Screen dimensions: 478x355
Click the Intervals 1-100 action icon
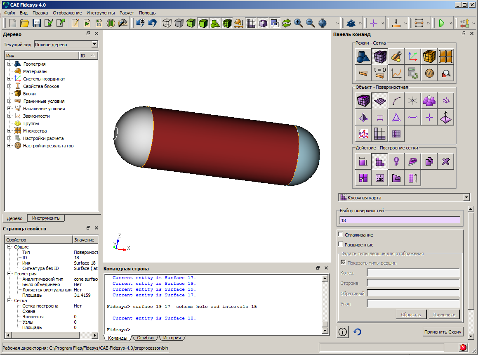(379, 178)
